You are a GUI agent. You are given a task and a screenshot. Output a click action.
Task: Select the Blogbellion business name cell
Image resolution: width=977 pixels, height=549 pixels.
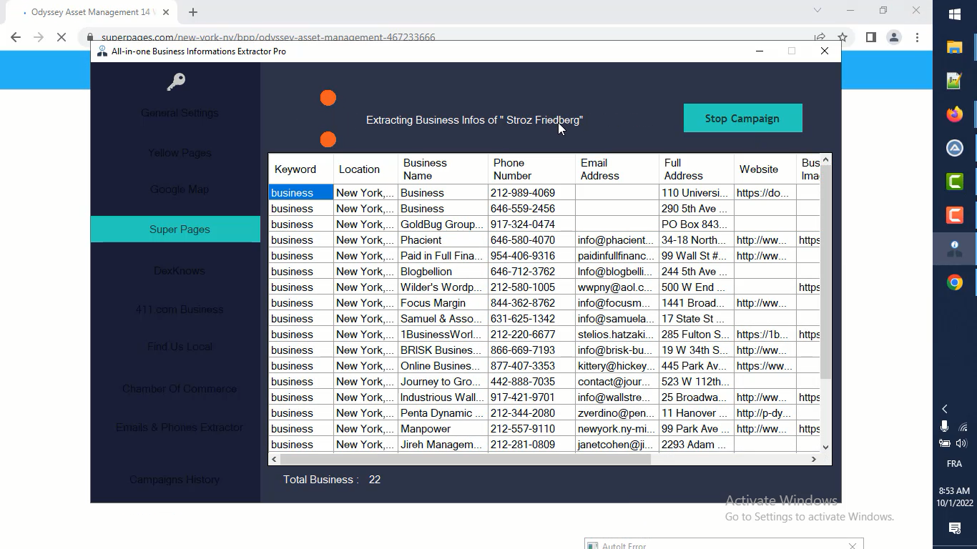pos(443,272)
